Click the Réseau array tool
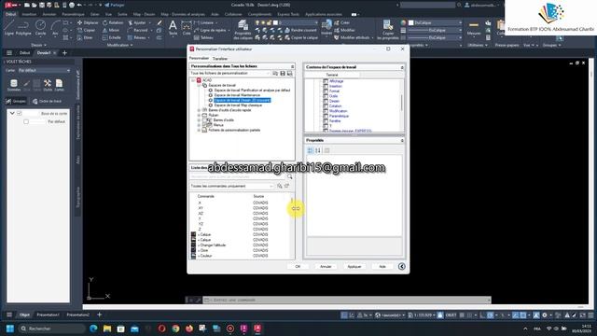This screenshot has width=597, height=336. (x=137, y=37)
